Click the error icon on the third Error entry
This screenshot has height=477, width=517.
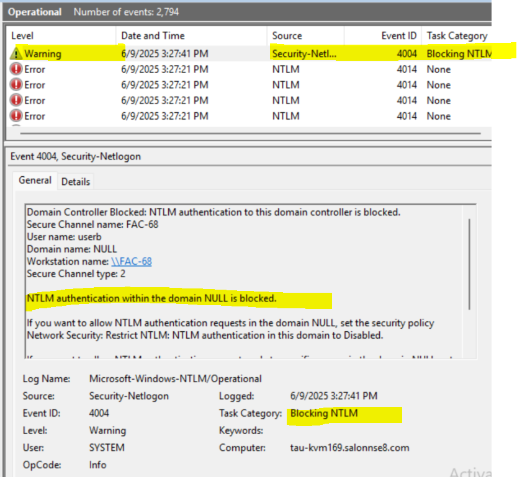coord(16,100)
